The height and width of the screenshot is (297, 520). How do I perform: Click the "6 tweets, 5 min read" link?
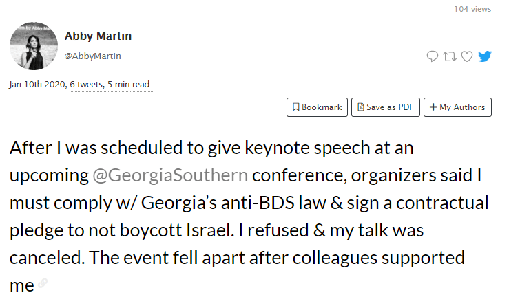pos(110,85)
